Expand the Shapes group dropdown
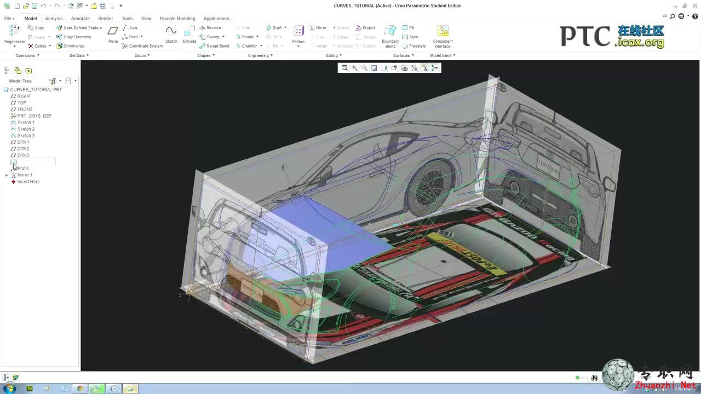Image resolution: width=701 pixels, height=394 pixels. pyautogui.click(x=206, y=55)
